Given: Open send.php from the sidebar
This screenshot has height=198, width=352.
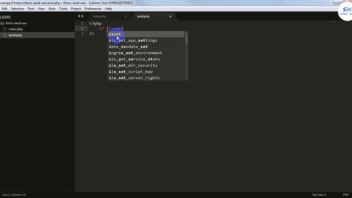Looking at the screenshot, I should click(x=15, y=35).
